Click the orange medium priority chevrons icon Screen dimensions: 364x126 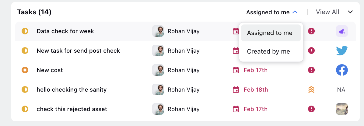[x=311, y=89]
